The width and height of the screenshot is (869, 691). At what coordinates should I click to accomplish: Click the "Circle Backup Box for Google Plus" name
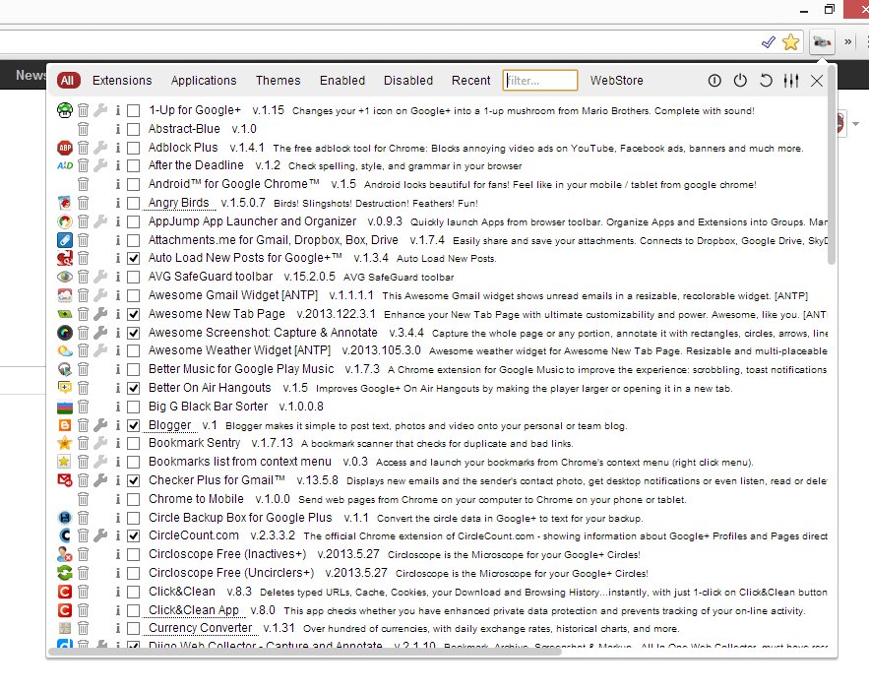[x=240, y=518]
